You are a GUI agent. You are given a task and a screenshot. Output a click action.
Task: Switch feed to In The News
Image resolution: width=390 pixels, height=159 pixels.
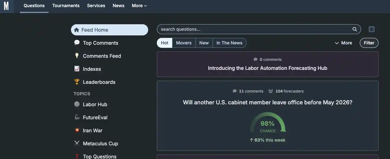[x=229, y=43]
